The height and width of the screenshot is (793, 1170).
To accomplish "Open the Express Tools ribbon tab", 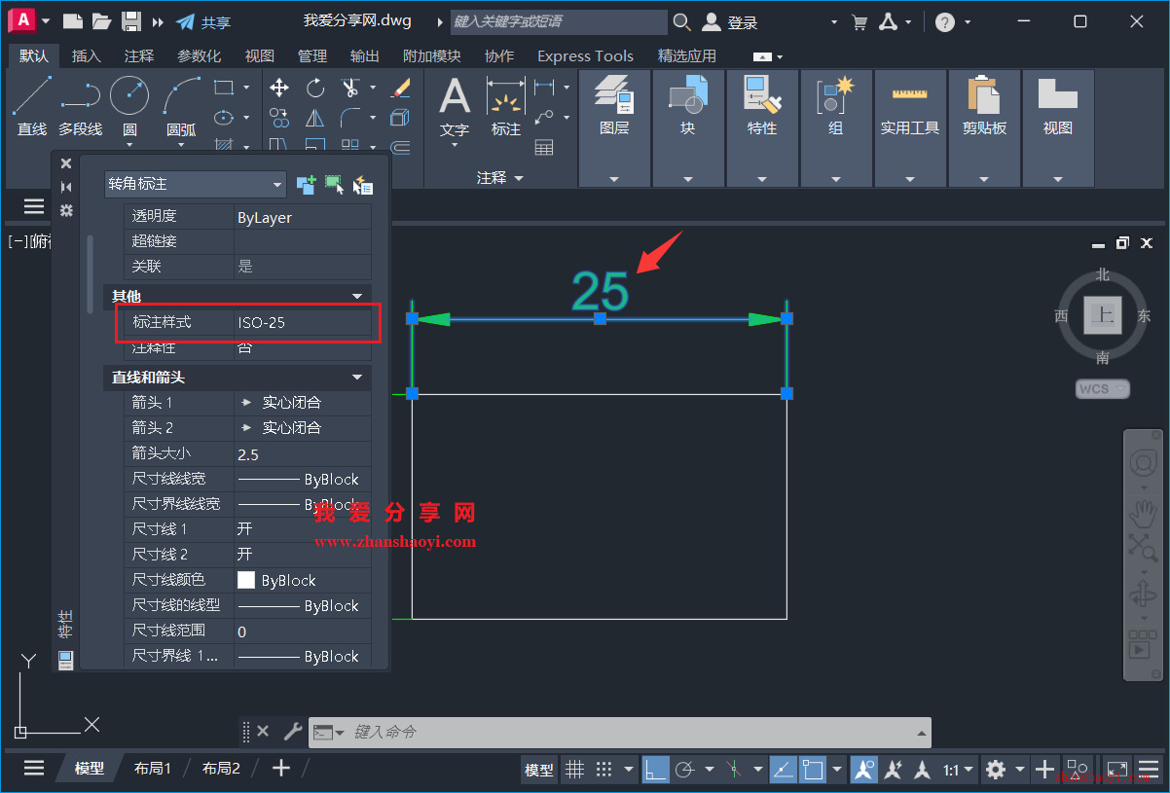I will point(585,56).
